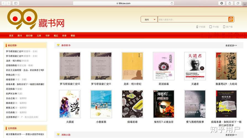This screenshot has width=247, height=138.
Task: Click the 病毒来袭 book cover
Action: click(226, 104)
